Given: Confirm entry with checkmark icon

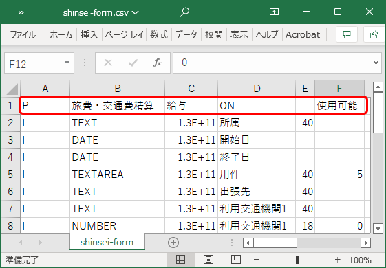Looking at the screenshot, I should (133, 63).
